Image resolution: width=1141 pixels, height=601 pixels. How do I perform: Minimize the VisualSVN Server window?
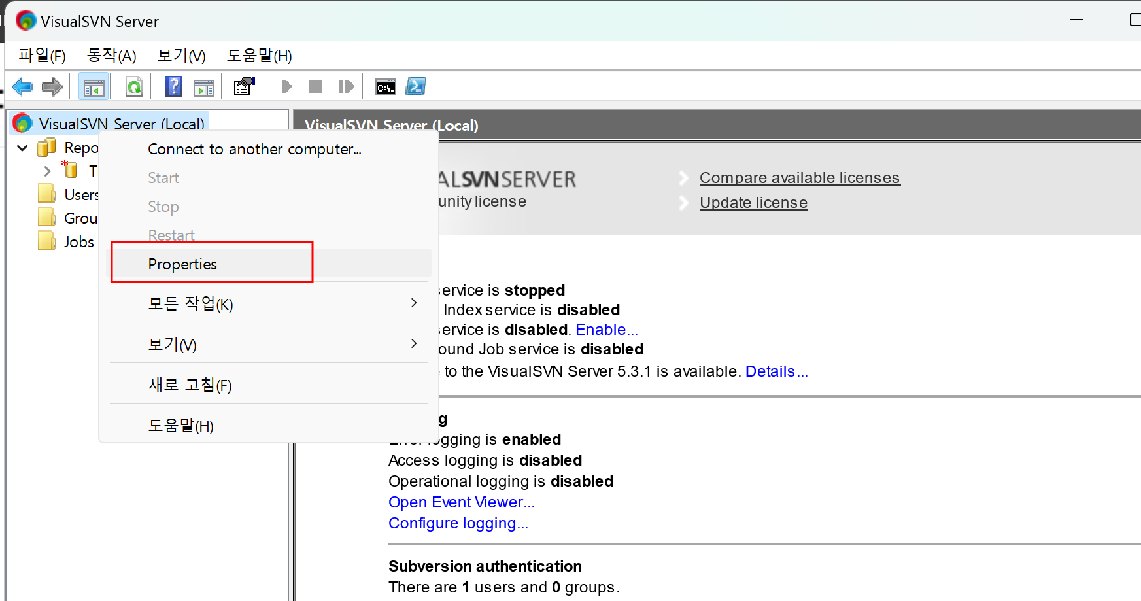tap(1077, 20)
